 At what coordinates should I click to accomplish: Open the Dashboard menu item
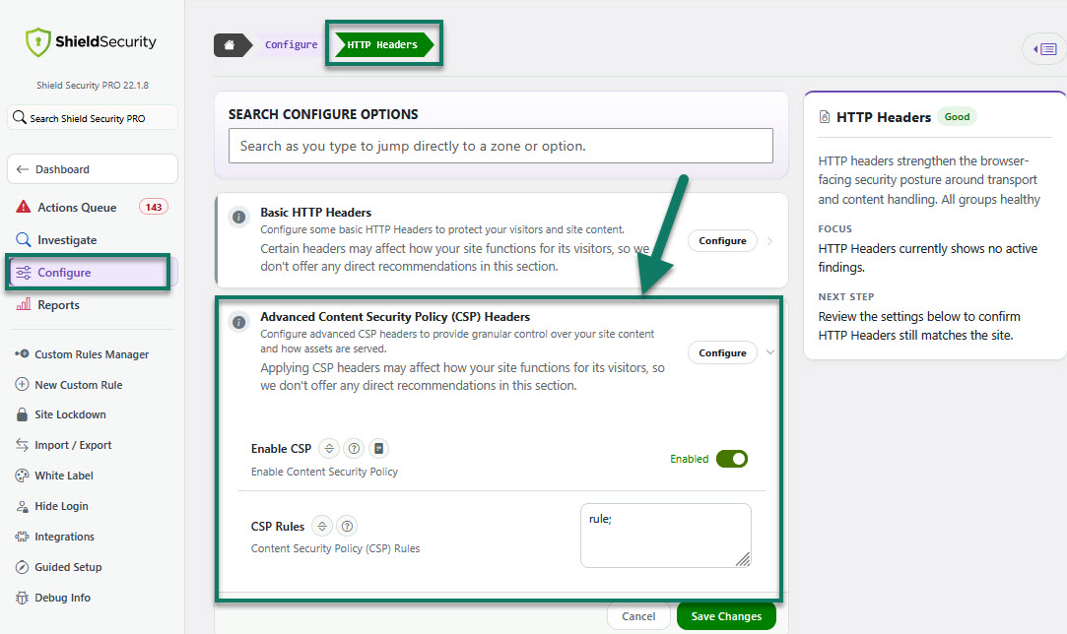tap(93, 169)
